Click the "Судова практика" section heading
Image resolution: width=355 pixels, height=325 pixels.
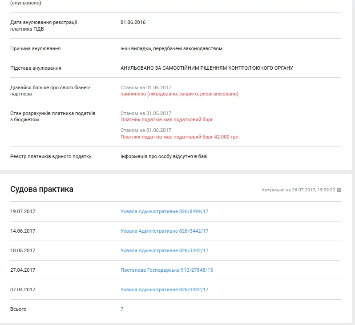pyautogui.click(x=42, y=190)
